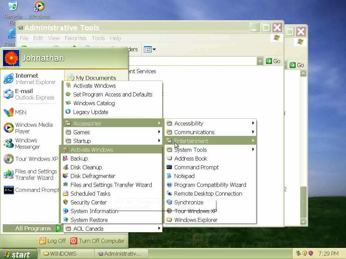Open Favorites menu in Administrative Tools
Screen dimensions: 346x259
pos(75,38)
